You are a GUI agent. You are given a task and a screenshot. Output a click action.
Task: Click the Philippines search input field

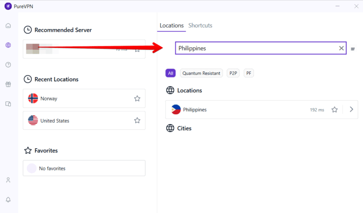(x=255, y=48)
